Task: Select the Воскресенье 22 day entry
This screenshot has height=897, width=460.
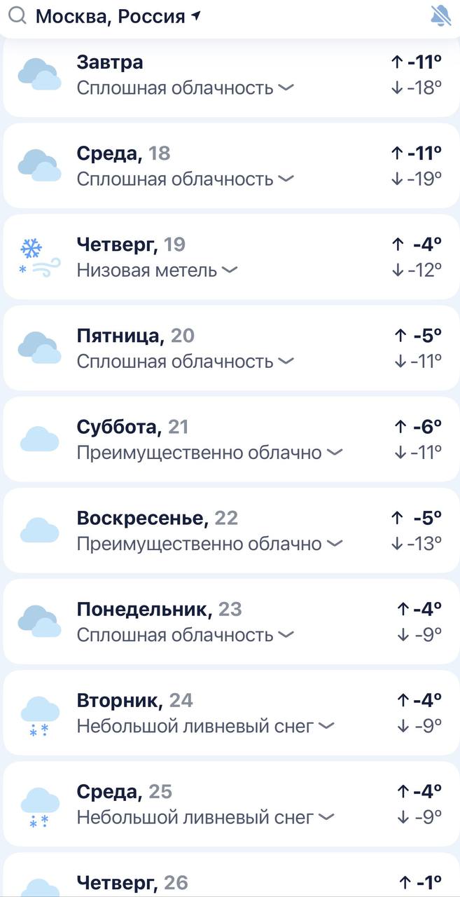Action: point(230,530)
